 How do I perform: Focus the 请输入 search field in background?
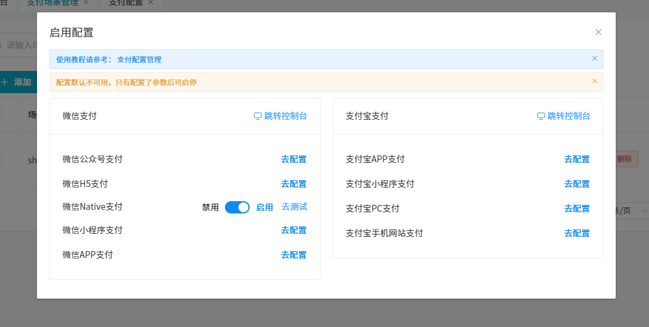(18, 45)
